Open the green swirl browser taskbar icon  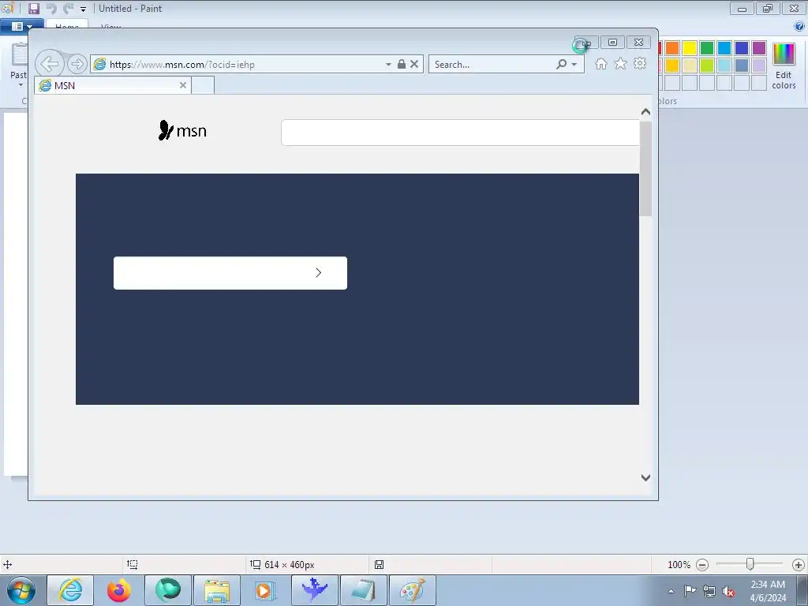click(x=168, y=590)
